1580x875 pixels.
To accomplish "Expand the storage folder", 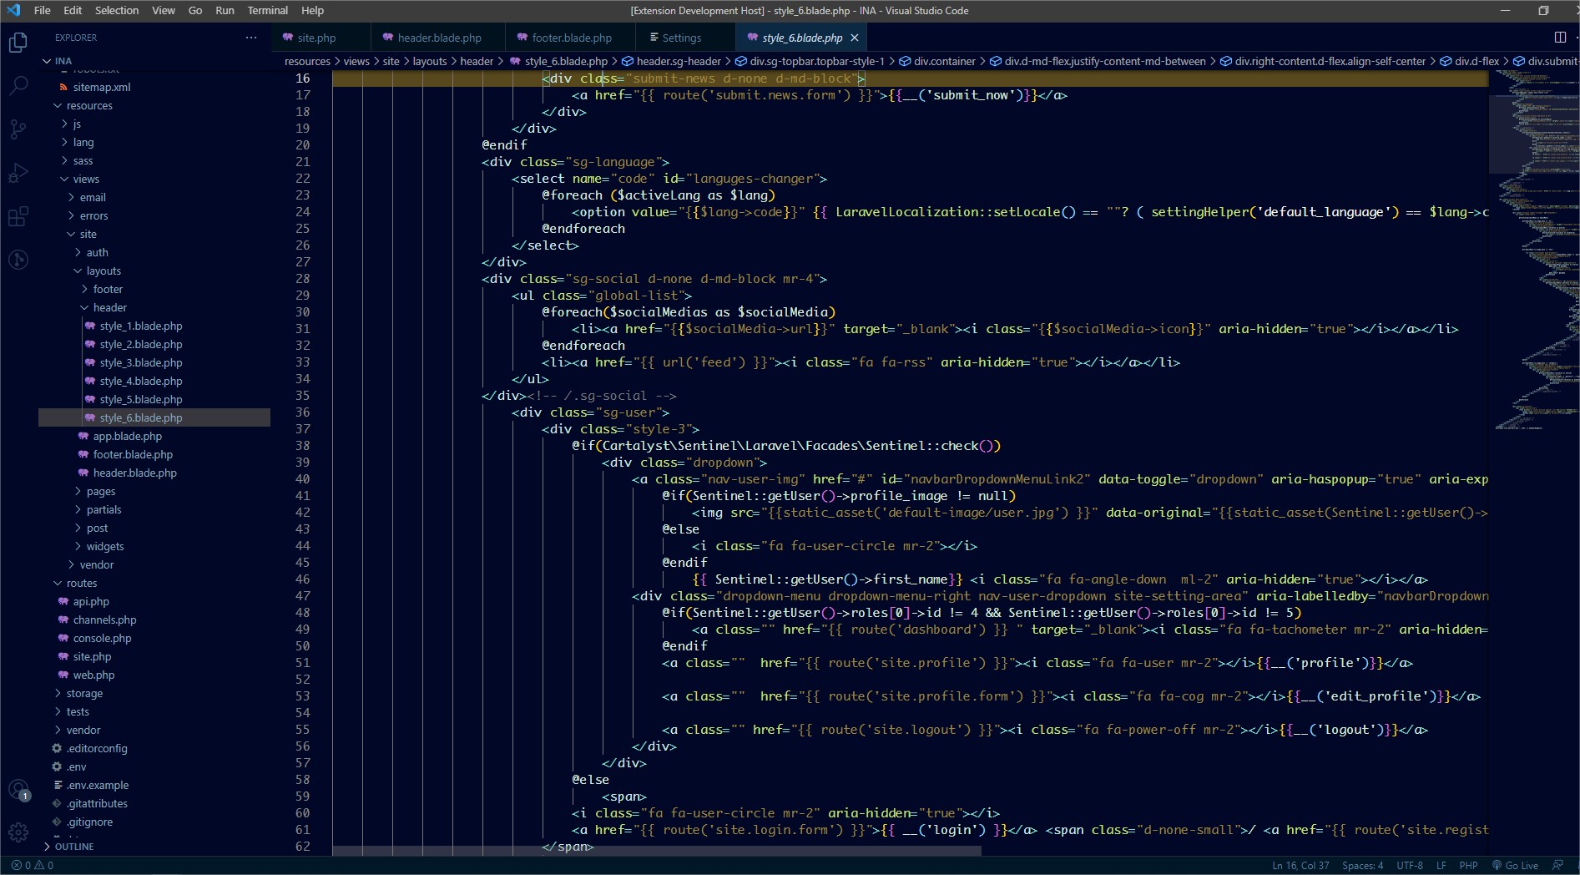I will pyautogui.click(x=84, y=693).
